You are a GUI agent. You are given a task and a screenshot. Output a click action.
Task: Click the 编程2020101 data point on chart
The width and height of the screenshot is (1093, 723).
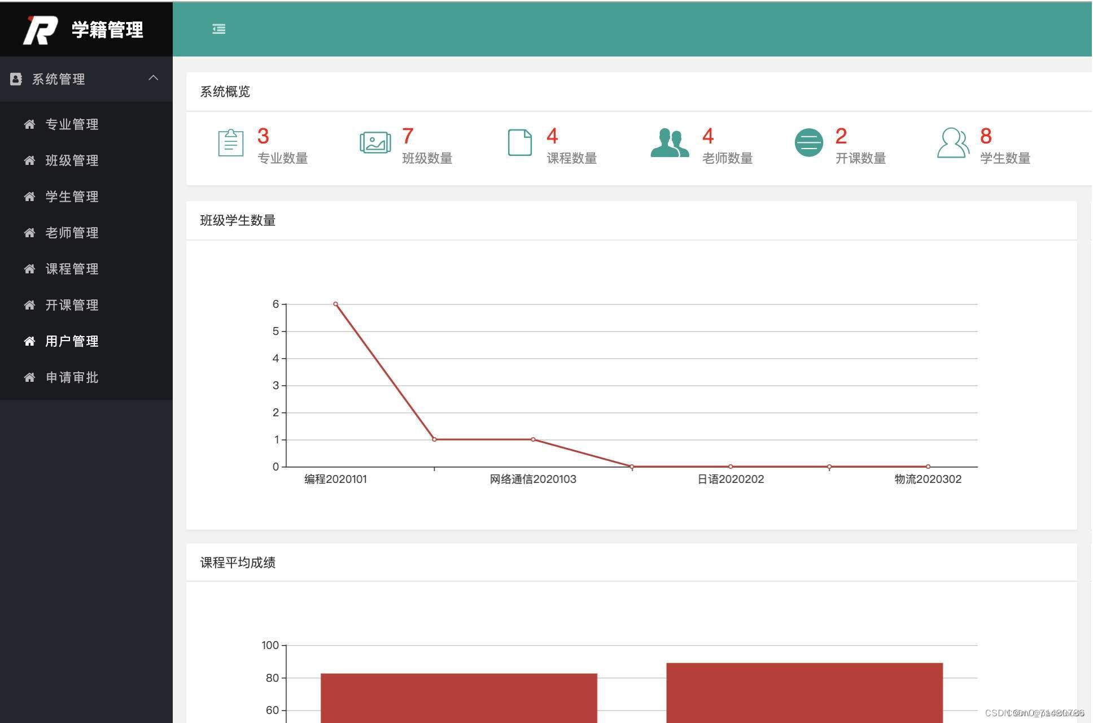(335, 304)
